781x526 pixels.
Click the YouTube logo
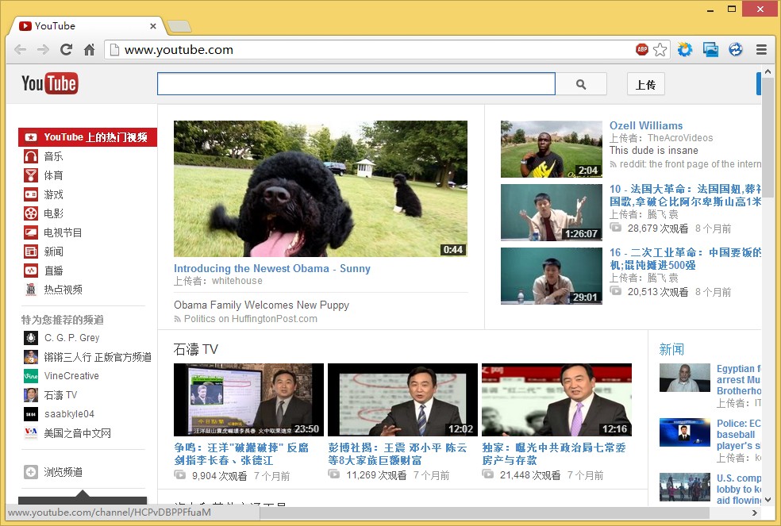pyautogui.click(x=50, y=83)
